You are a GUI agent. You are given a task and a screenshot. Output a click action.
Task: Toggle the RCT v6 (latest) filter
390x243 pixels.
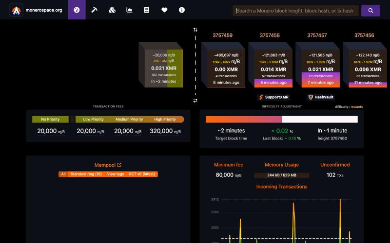[x=142, y=174]
